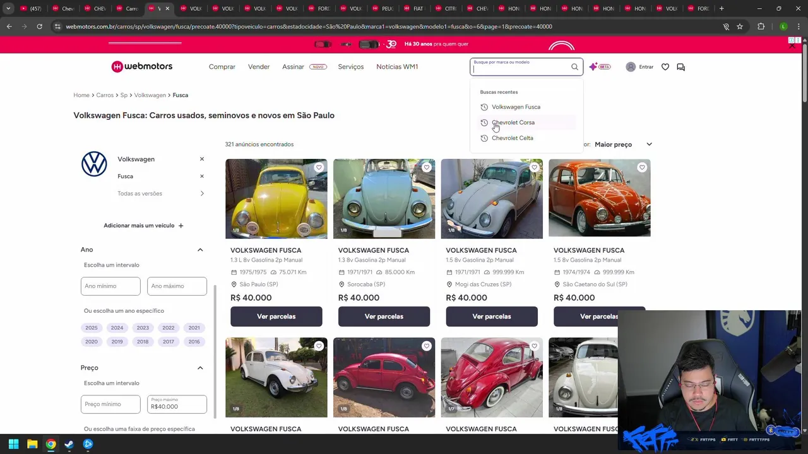This screenshot has width=808, height=454.
Task: Click Chrome icon in taskbar
Action: point(50,444)
